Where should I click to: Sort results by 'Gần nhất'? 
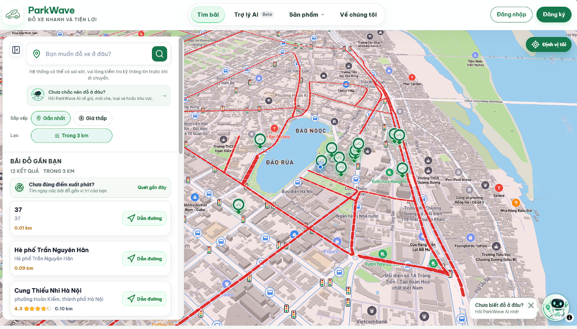pos(51,118)
